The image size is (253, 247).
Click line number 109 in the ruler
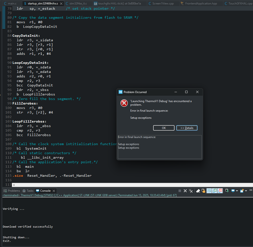(x=8, y=149)
